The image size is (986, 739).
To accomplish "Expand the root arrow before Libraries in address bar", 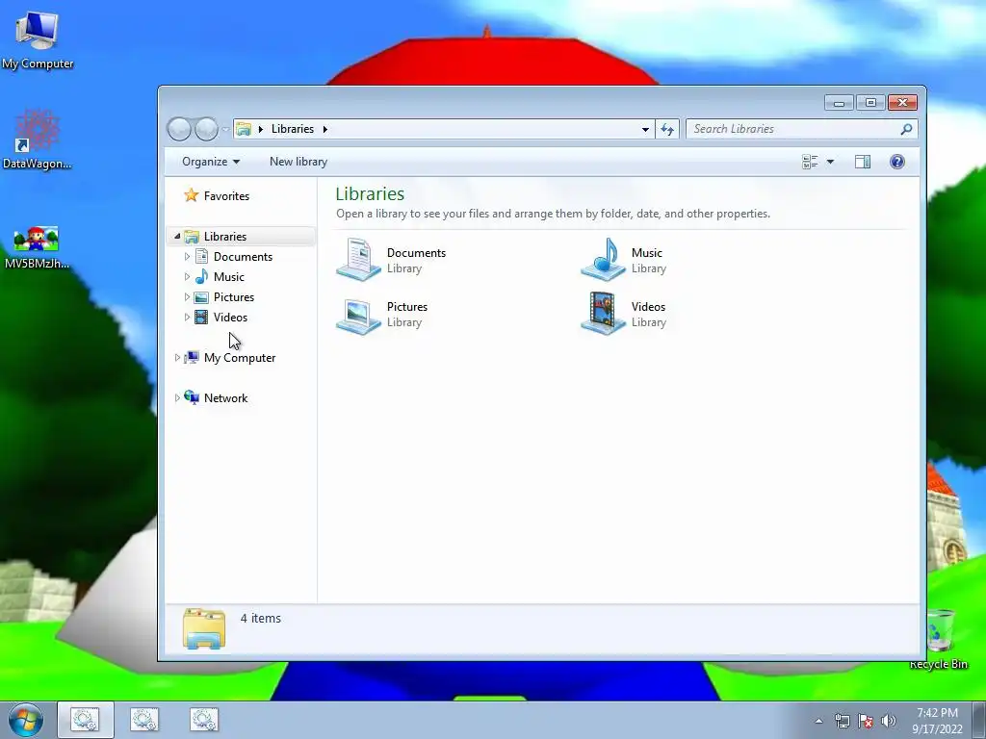I will 260,129.
